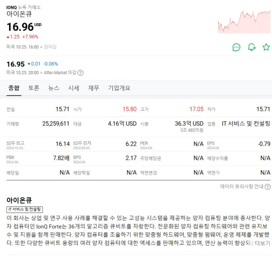The height and width of the screenshot is (256, 272).
Task: Select the 종합 tab
Action: point(14,88)
